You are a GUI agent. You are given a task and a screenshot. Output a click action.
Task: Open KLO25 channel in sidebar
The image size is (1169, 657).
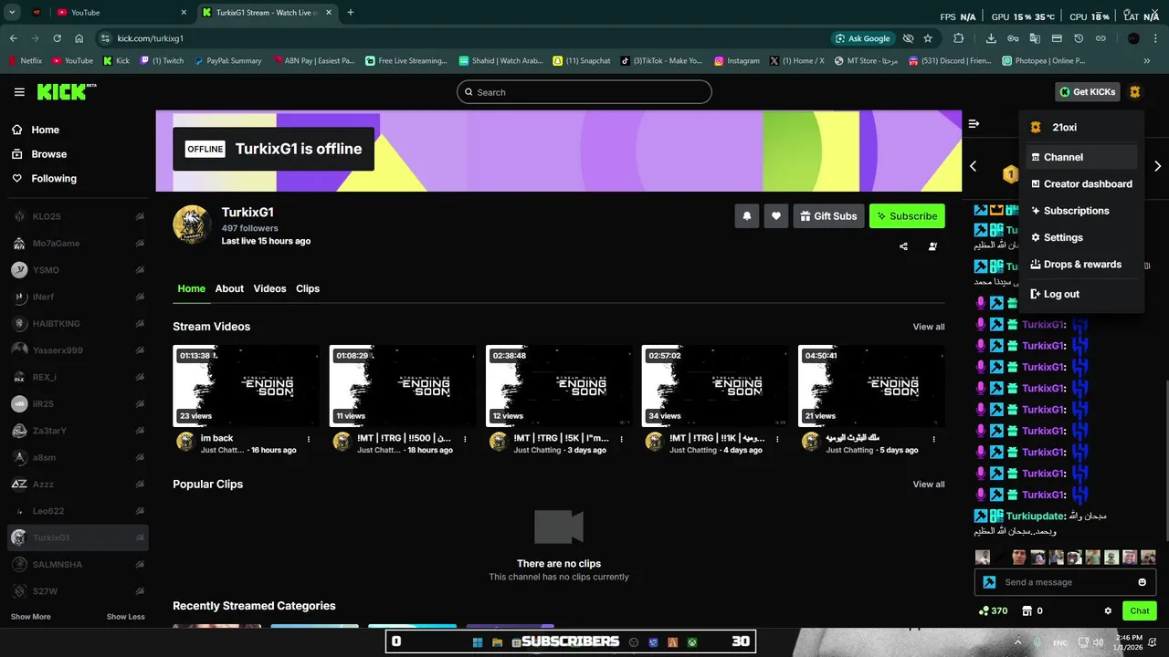pyautogui.click(x=78, y=217)
